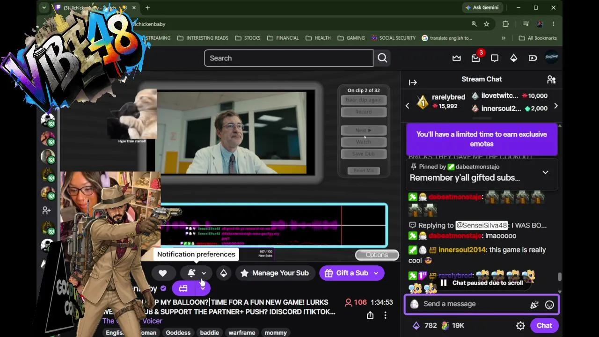This screenshot has height=337, width=599.
Task: Open the Chrome extensions puzzle icon
Action: pos(506,24)
